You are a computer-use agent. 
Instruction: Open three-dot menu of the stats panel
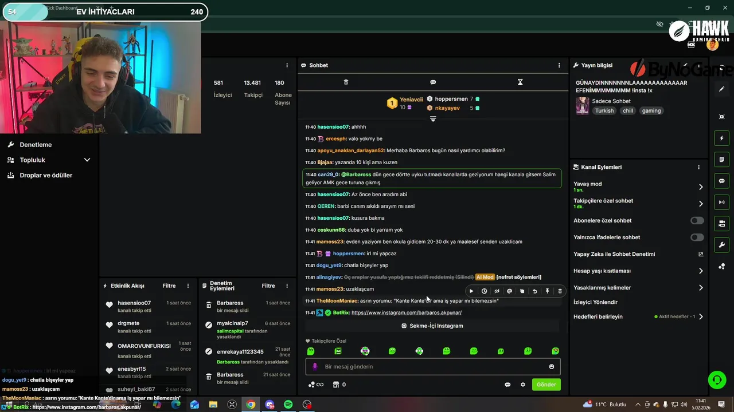pyautogui.click(x=287, y=65)
